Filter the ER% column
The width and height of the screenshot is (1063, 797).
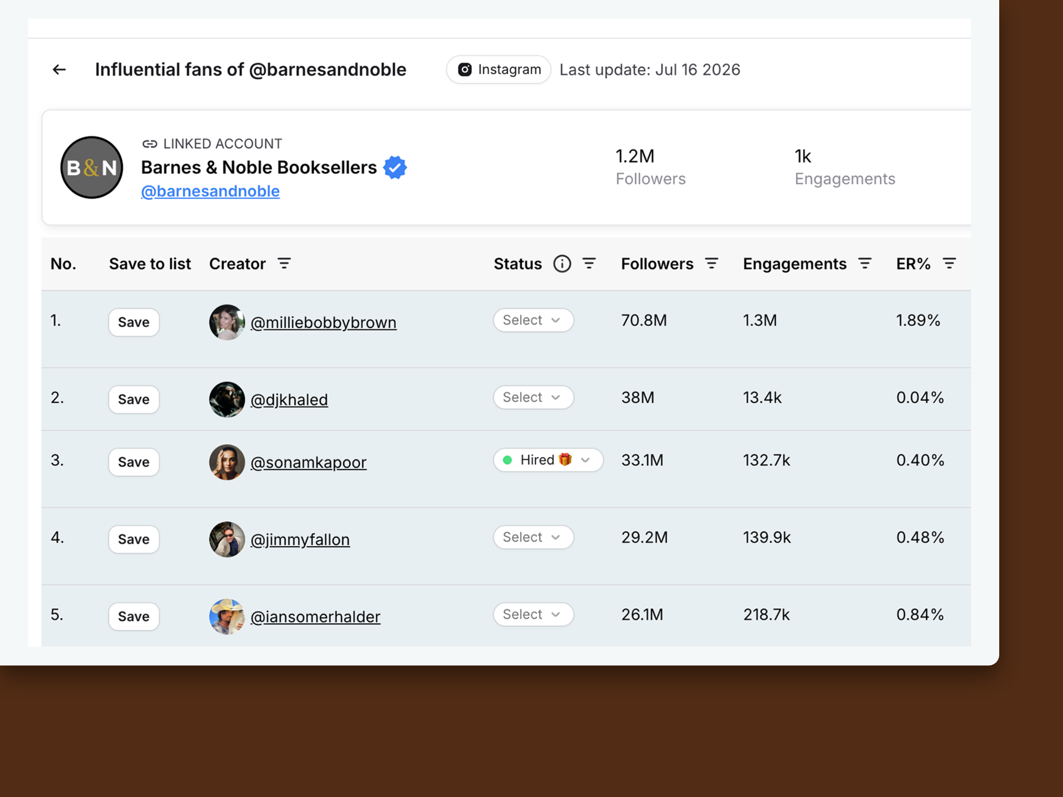click(x=949, y=264)
